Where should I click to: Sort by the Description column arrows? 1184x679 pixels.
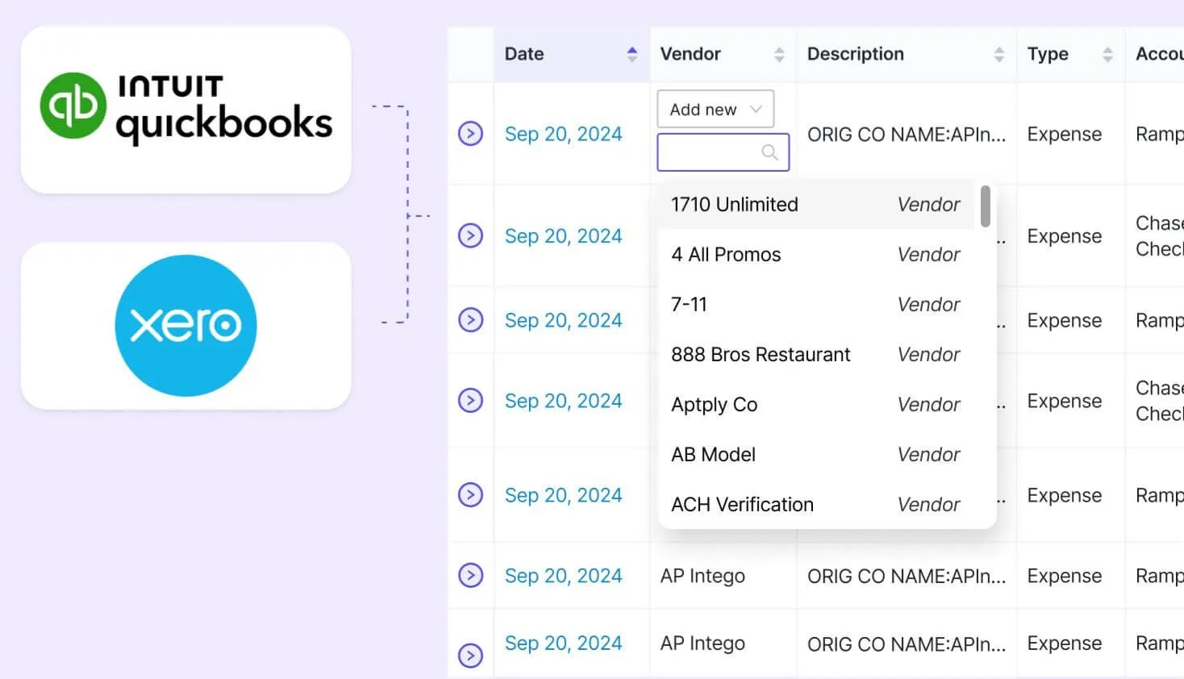click(999, 54)
